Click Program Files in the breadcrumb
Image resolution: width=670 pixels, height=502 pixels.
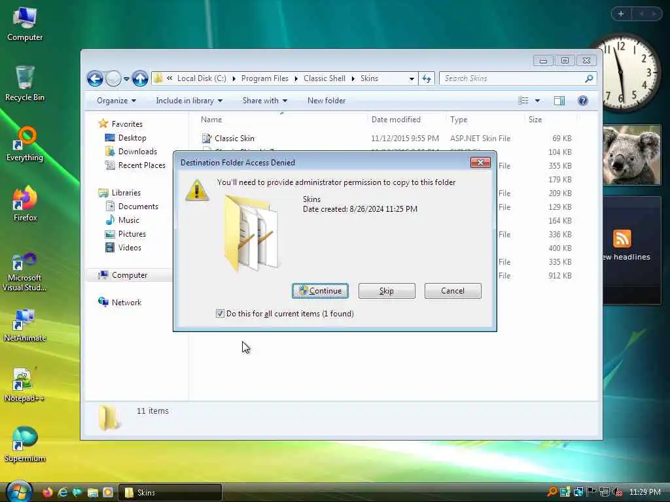coord(265,78)
